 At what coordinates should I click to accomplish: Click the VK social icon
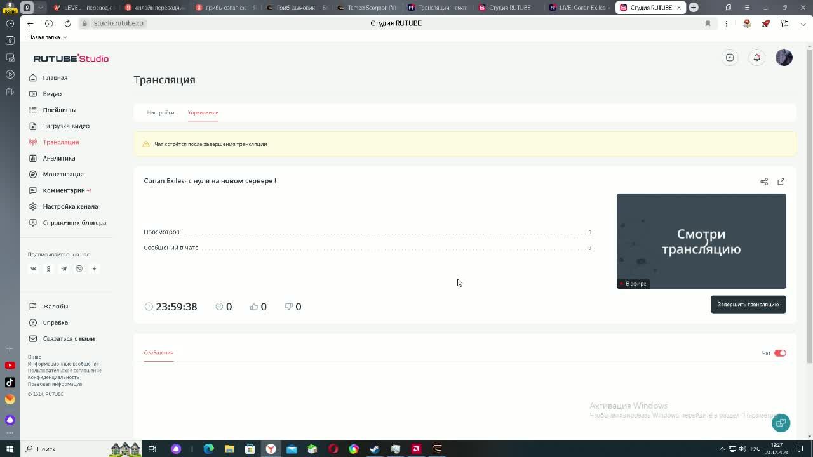pos(33,268)
